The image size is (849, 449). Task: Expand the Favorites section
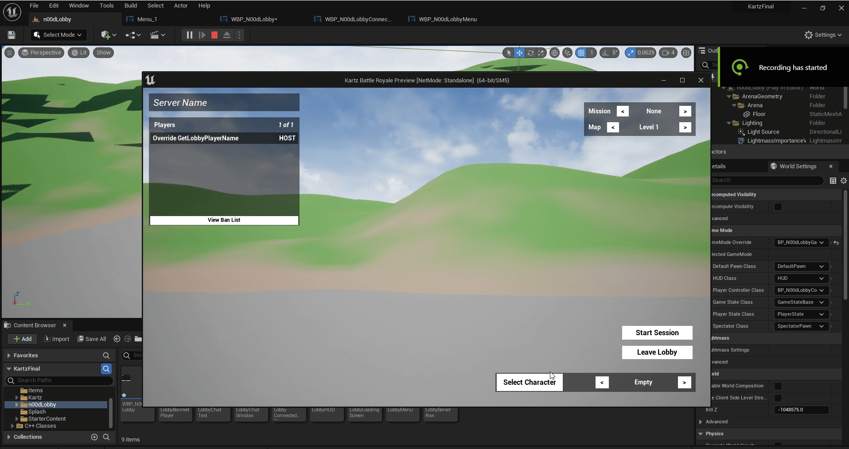tap(8, 356)
